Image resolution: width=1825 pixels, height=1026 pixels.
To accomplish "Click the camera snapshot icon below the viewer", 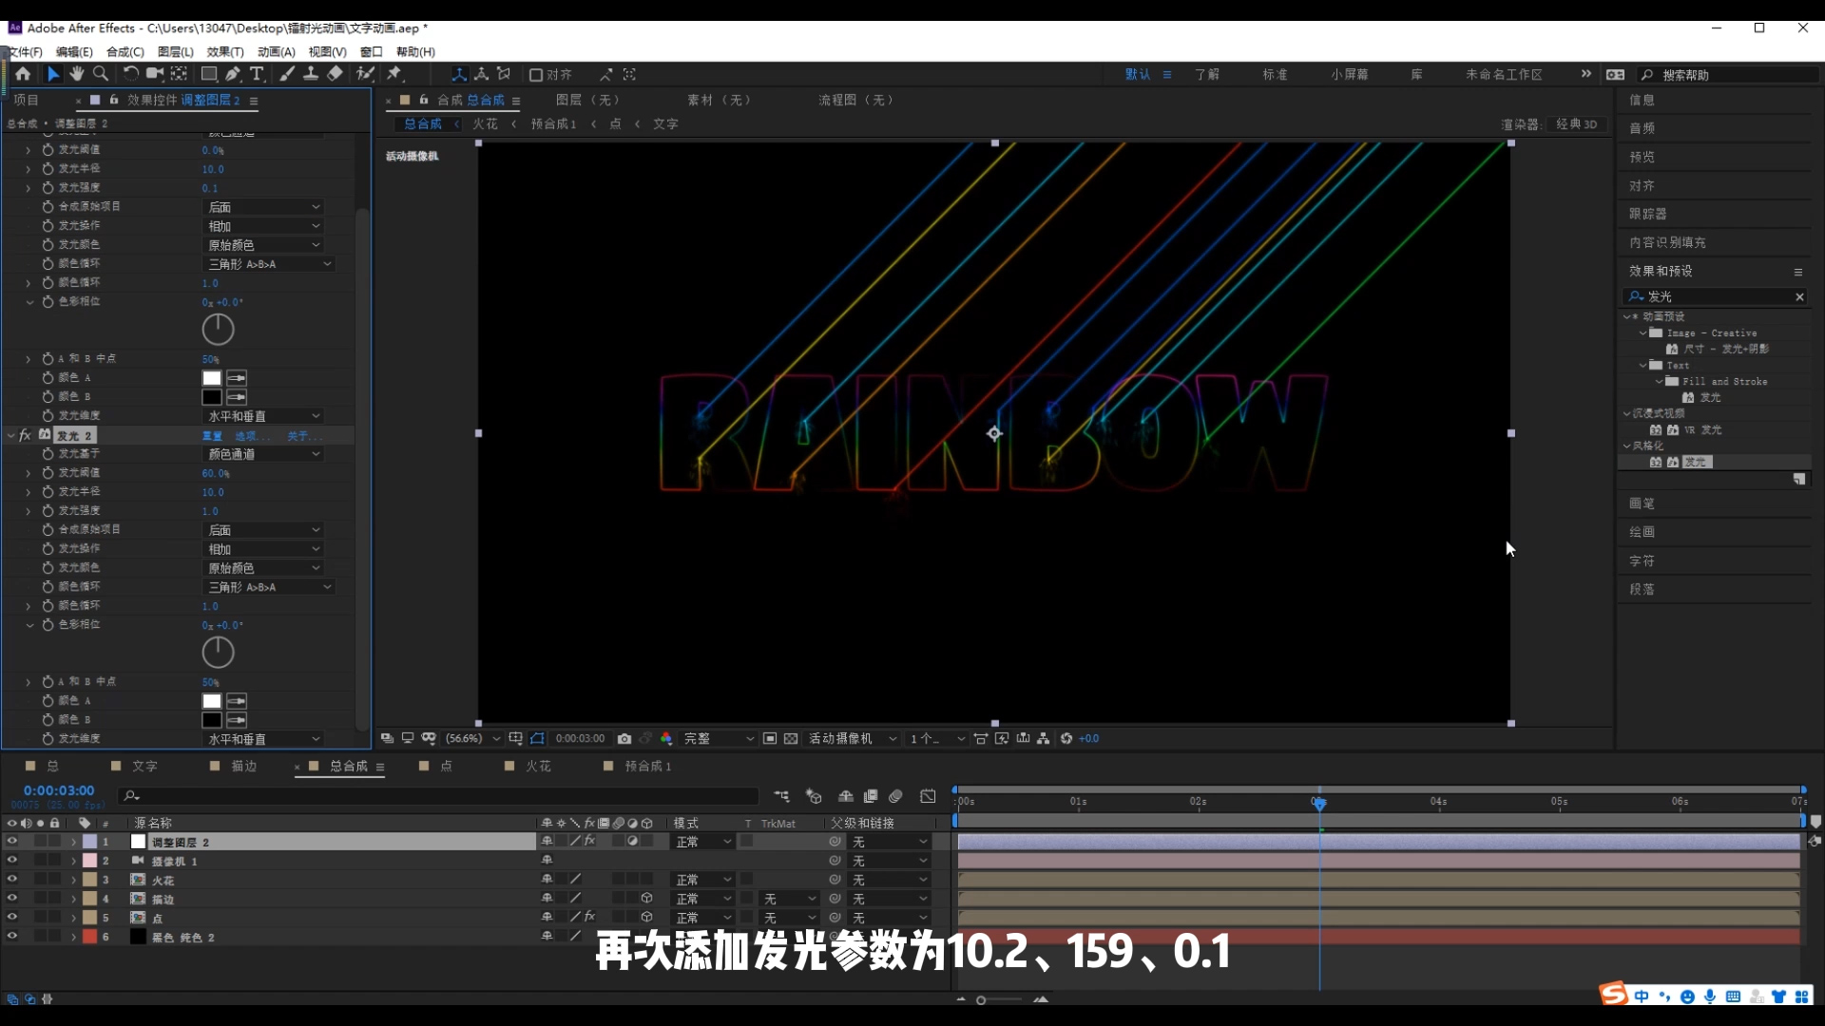I will point(624,738).
